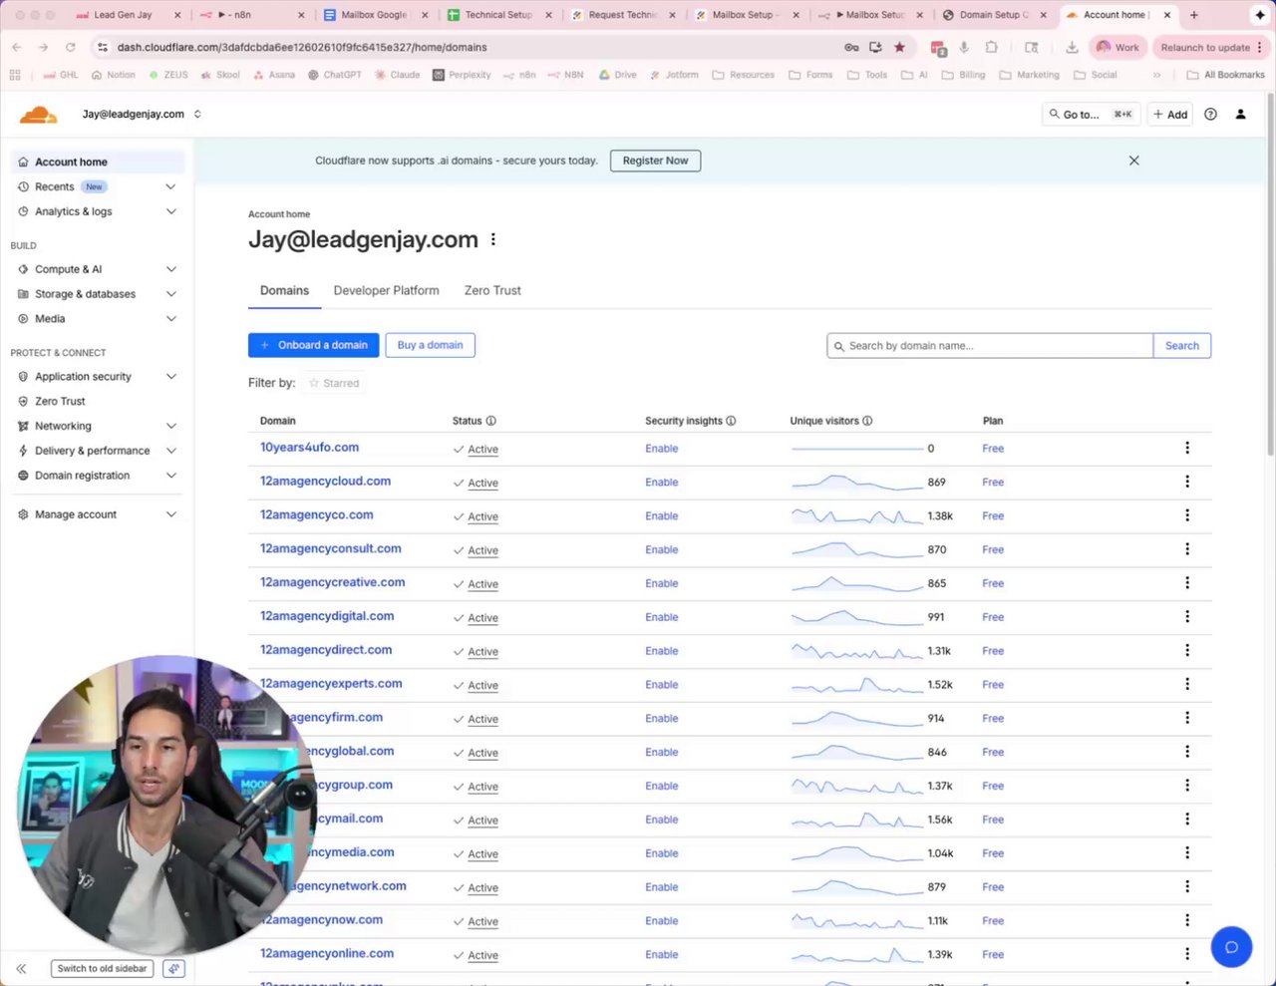
Task: Open account options three-dot menu beside title
Action: coord(492,239)
